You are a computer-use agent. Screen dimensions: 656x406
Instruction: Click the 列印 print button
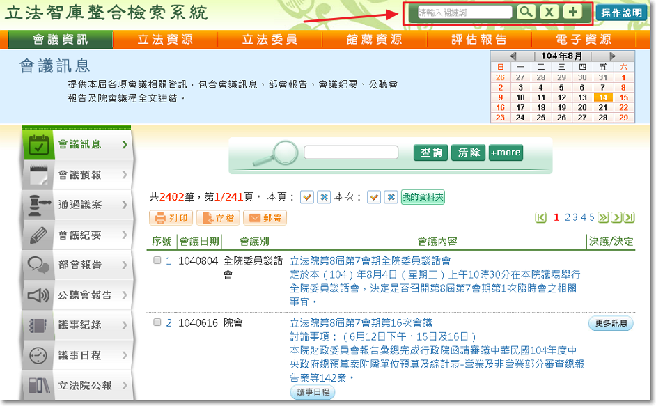coord(171,218)
